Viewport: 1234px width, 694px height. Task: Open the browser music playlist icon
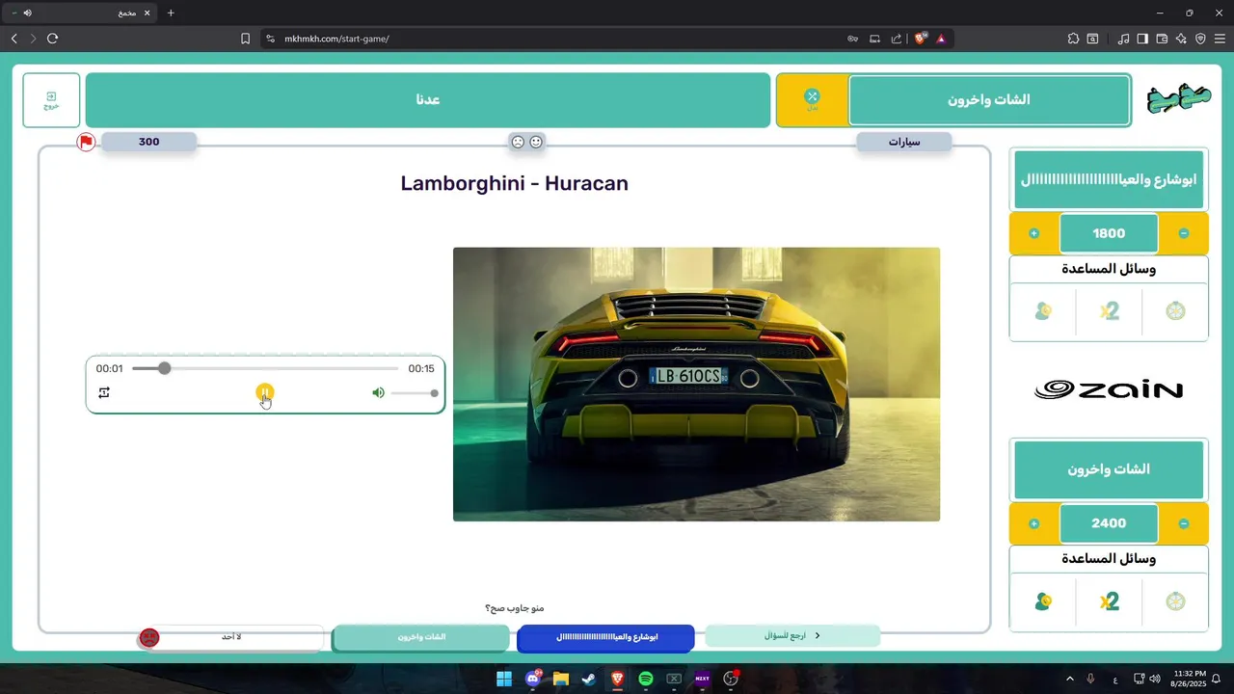pos(1123,39)
